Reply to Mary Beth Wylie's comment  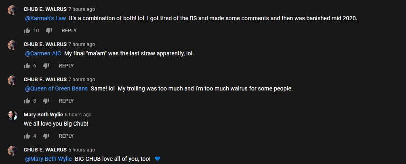[x=66, y=136]
